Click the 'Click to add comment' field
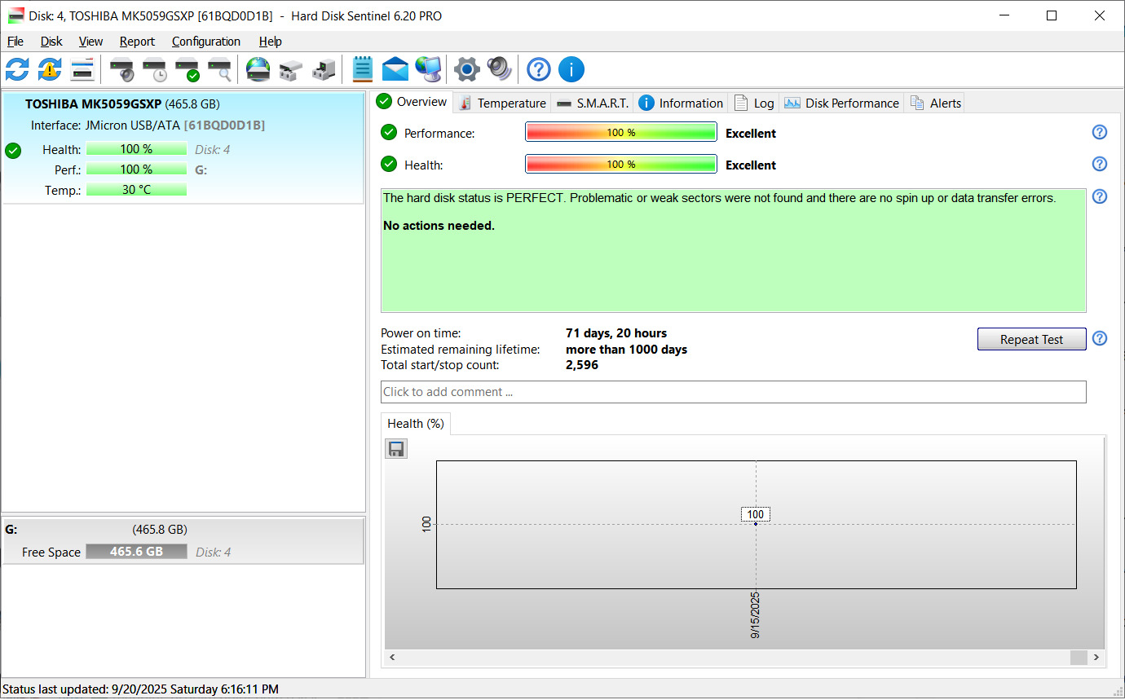Viewport: 1125px width, 700px height. (x=733, y=392)
